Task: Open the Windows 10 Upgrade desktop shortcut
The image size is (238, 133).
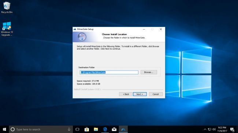Action: tap(7, 29)
